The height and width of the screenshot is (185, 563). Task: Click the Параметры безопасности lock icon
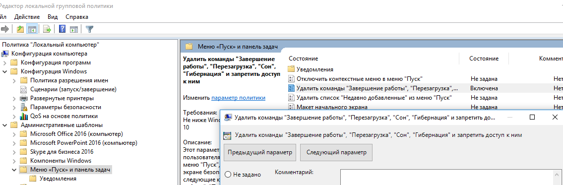click(x=24, y=107)
